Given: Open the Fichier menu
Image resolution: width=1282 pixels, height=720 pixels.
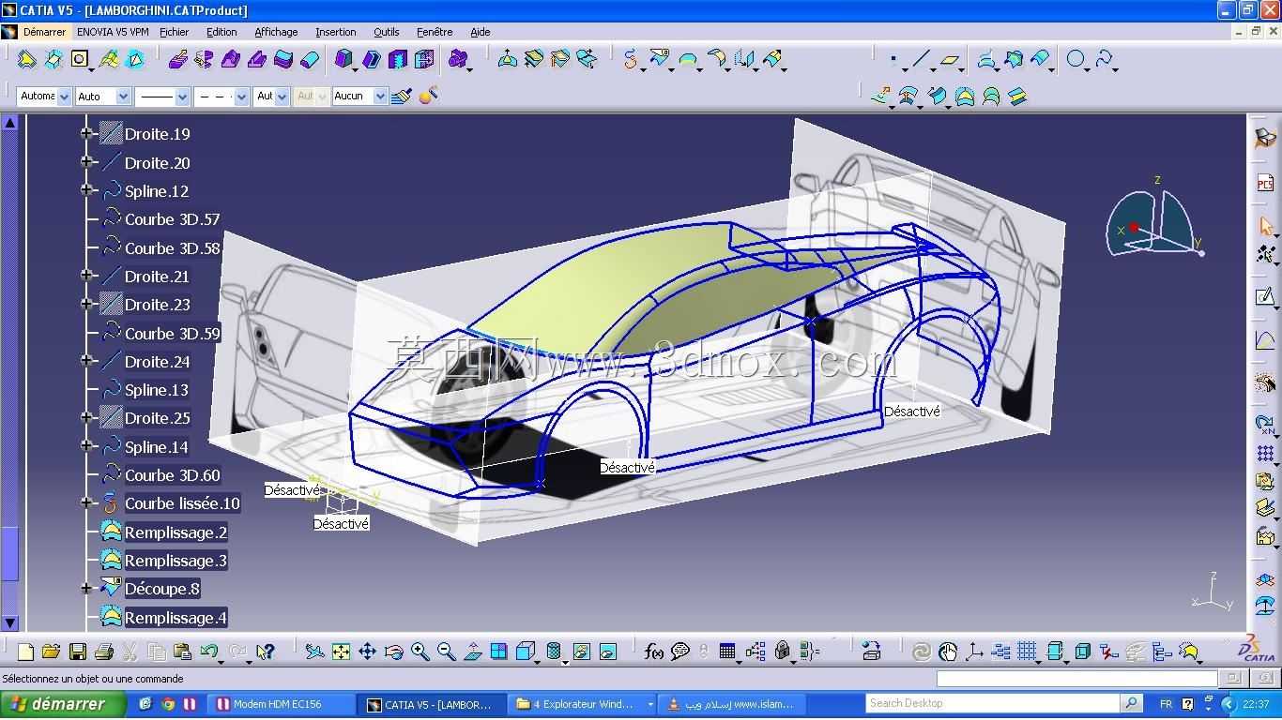Looking at the screenshot, I should click(x=174, y=32).
